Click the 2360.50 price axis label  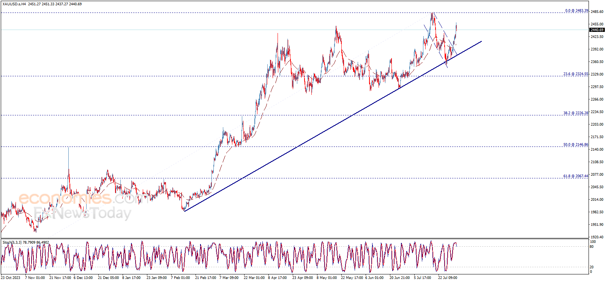tap(597, 62)
